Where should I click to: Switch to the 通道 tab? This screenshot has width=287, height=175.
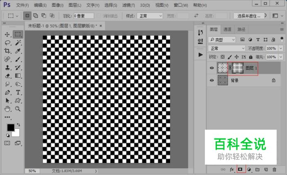click(x=227, y=30)
